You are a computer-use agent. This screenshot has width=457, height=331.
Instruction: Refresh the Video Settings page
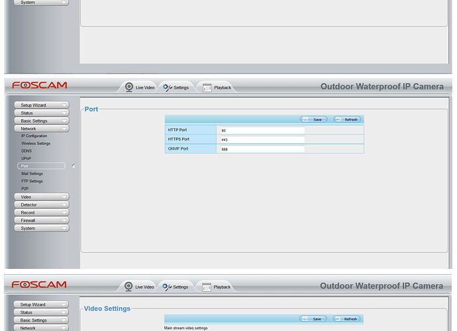point(347,318)
